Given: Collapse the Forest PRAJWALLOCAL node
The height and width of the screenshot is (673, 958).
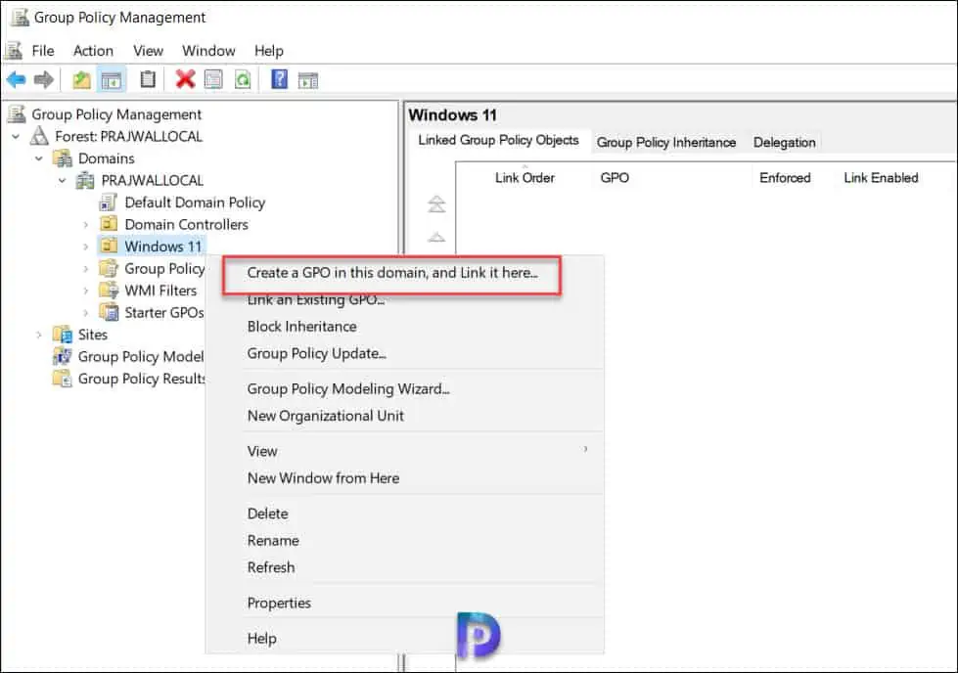Looking at the screenshot, I should [x=16, y=136].
